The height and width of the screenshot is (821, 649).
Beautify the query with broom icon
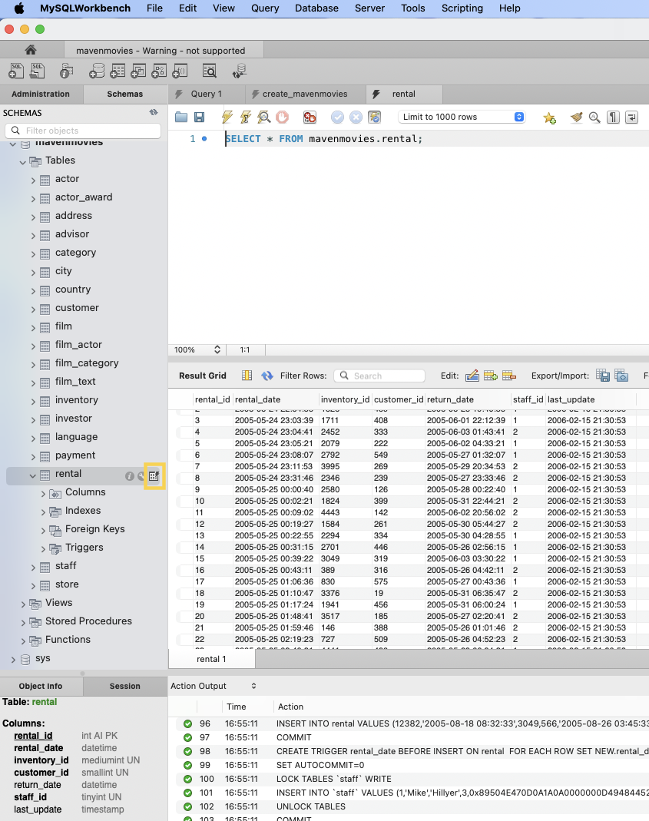(576, 118)
